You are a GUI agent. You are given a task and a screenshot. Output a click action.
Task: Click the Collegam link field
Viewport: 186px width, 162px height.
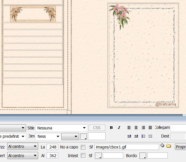[178, 128]
